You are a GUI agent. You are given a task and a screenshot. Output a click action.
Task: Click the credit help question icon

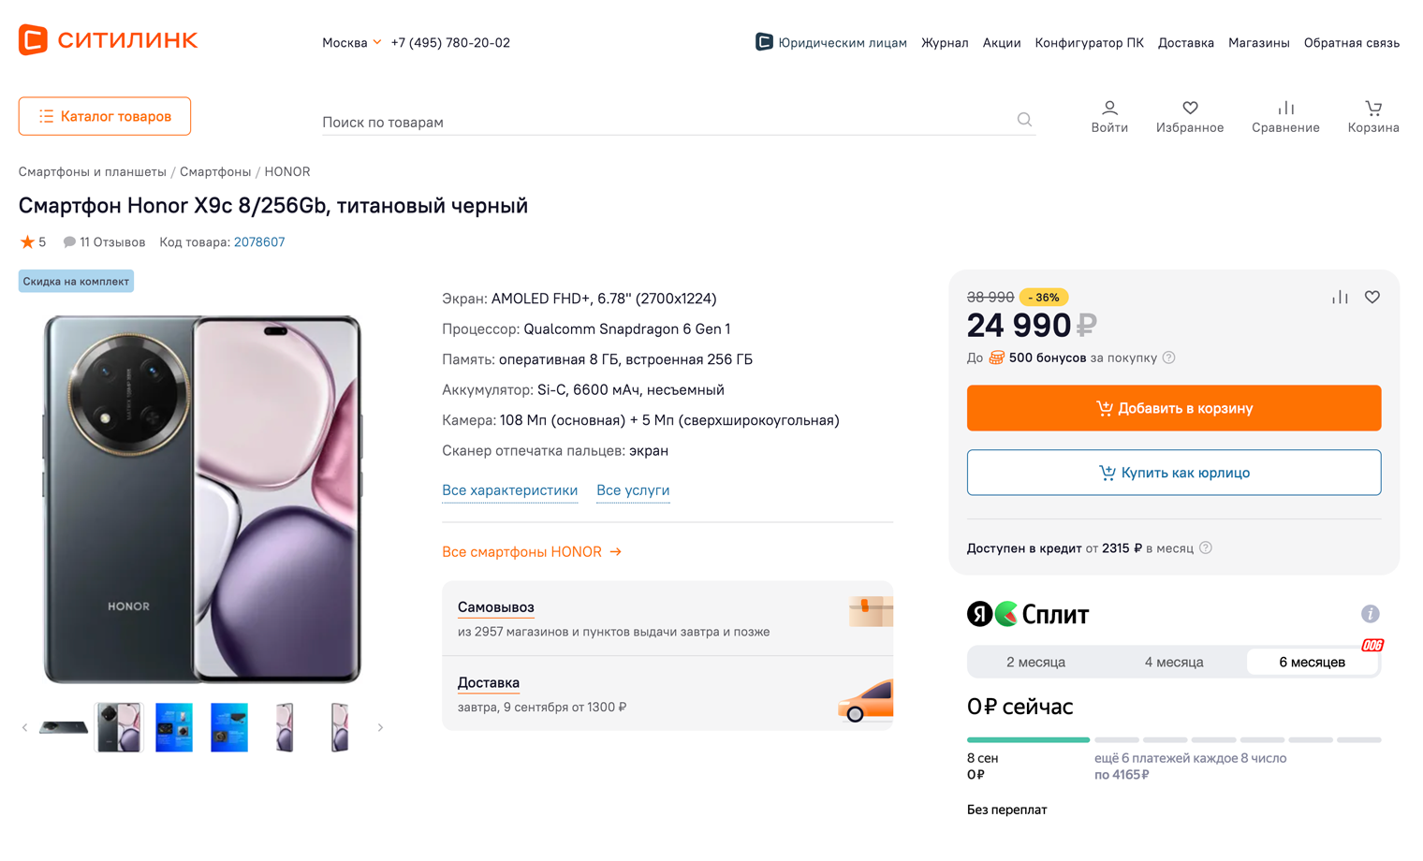[x=1206, y=548]
